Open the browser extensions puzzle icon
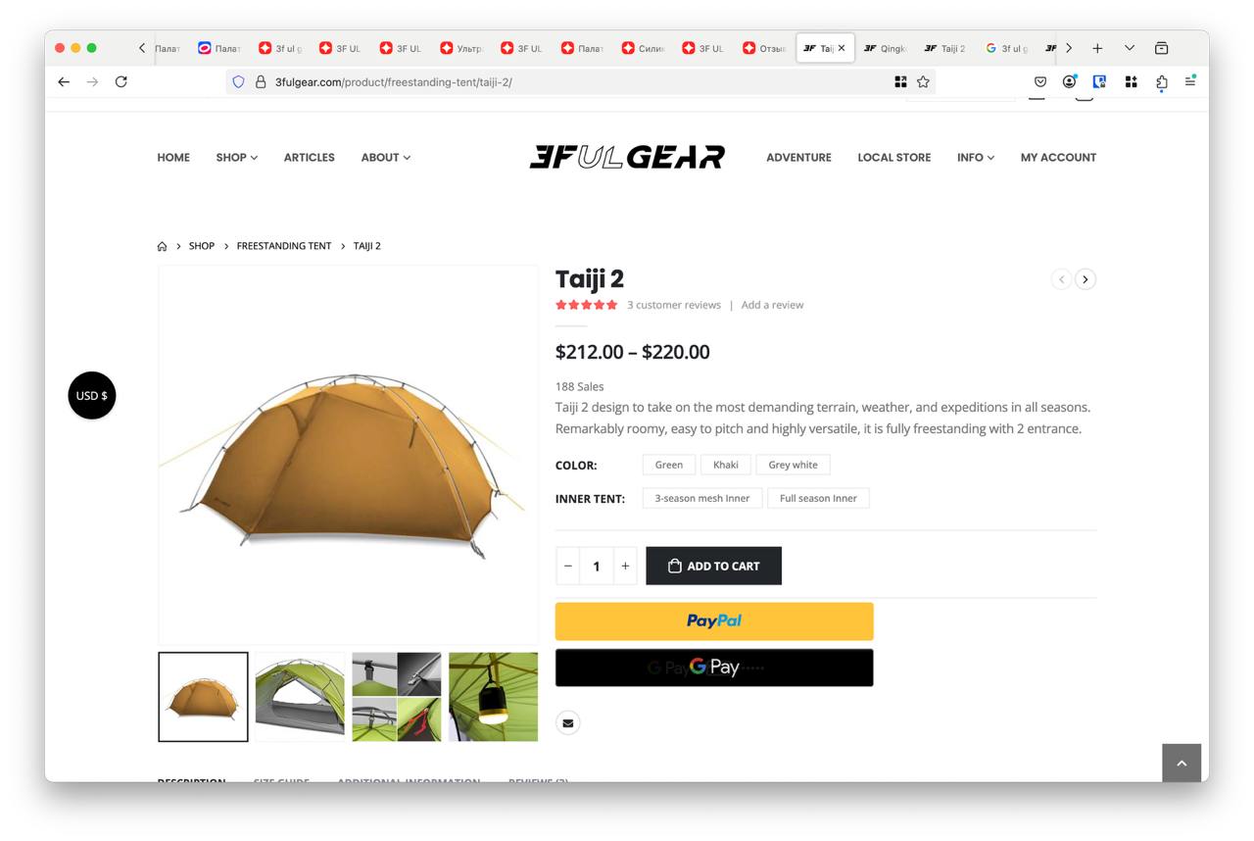The image size is (1254, 841). (x=1161, y=81)
